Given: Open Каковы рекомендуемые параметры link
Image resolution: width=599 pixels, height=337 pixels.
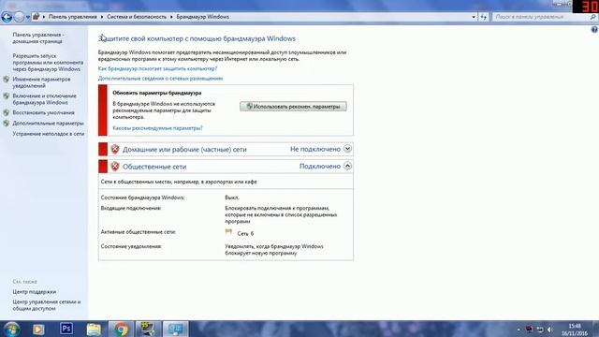Looking at the screenshot, I should 158,128.
